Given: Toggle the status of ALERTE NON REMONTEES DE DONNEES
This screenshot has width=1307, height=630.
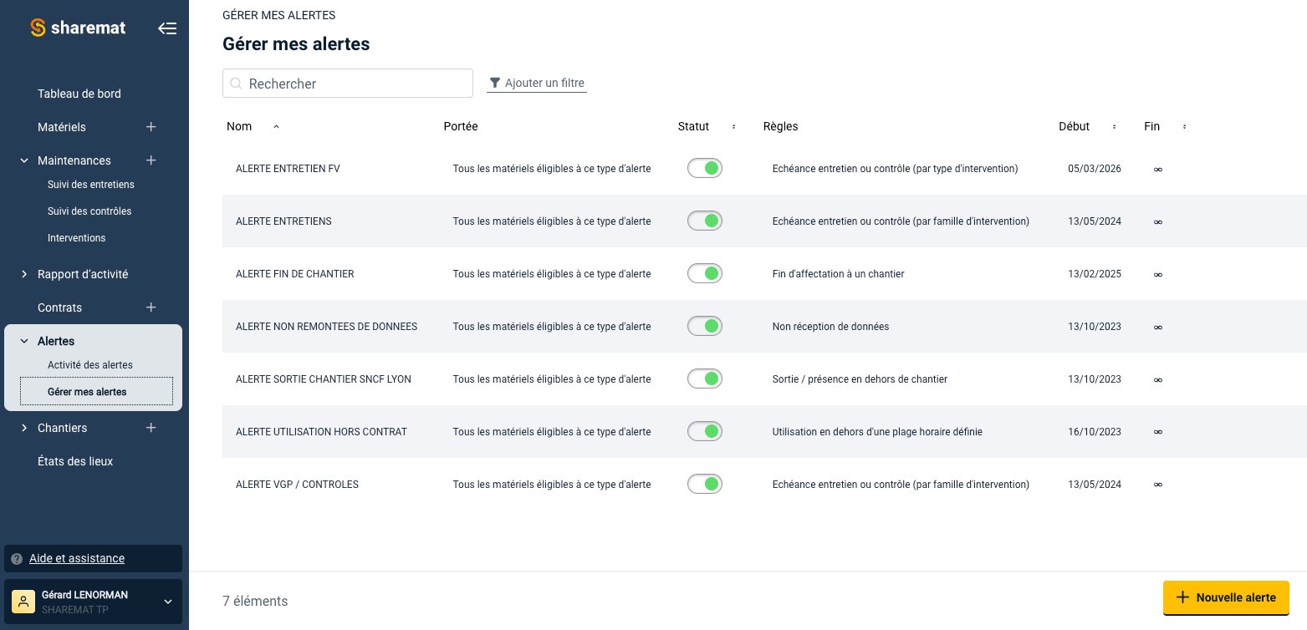Looking at the screenshot, I should (704, 326).
